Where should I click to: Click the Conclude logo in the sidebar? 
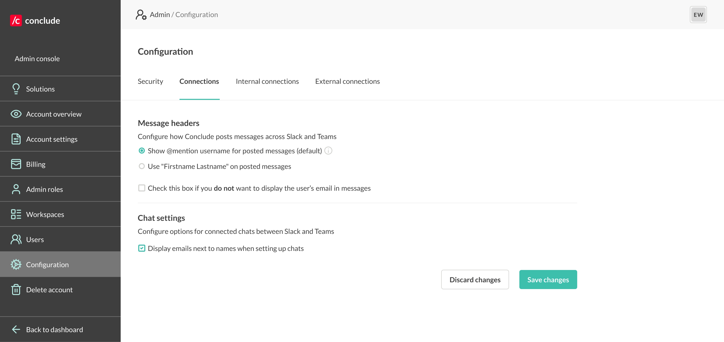[36, 20]
